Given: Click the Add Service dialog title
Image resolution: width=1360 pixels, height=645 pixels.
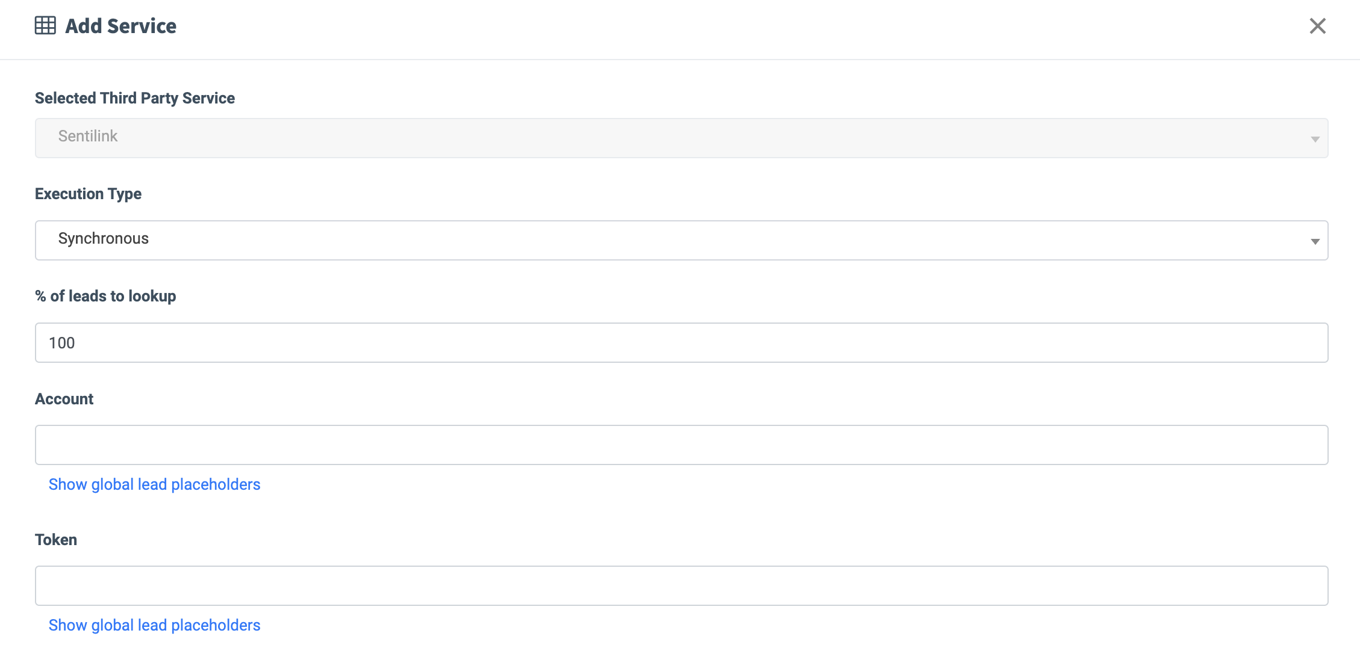Looking at the screenshot, I should (120, 26).
